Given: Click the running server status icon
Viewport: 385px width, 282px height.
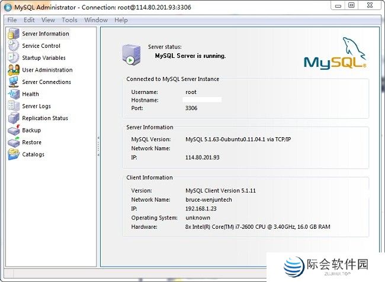Looking at the screenshot, I should pyautogui.click(x=131, y=54).
